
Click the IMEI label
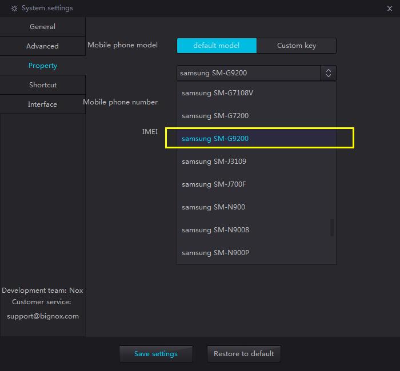click(x=150, y=132)
